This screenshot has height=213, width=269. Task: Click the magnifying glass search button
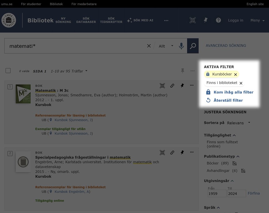coord(193,46)
